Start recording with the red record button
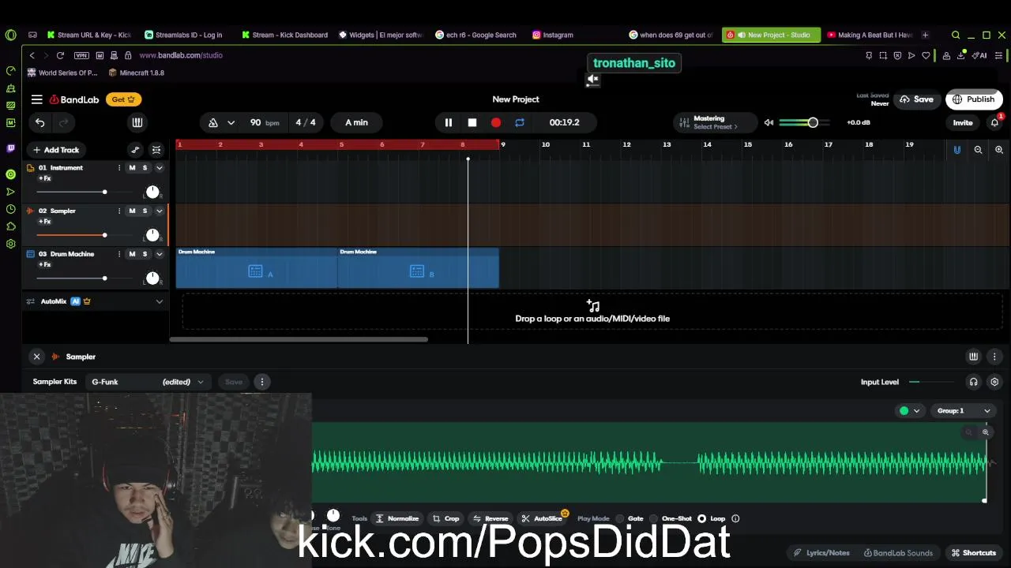 coord(496,122)
